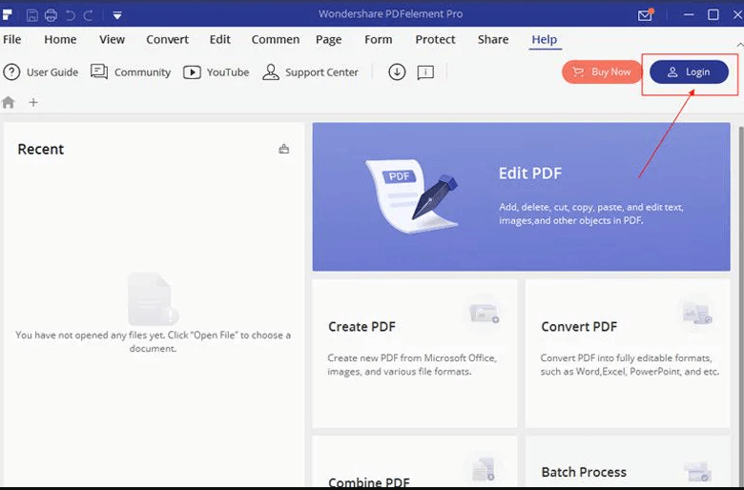
Task: Select the Help tab
Action: 545,40
